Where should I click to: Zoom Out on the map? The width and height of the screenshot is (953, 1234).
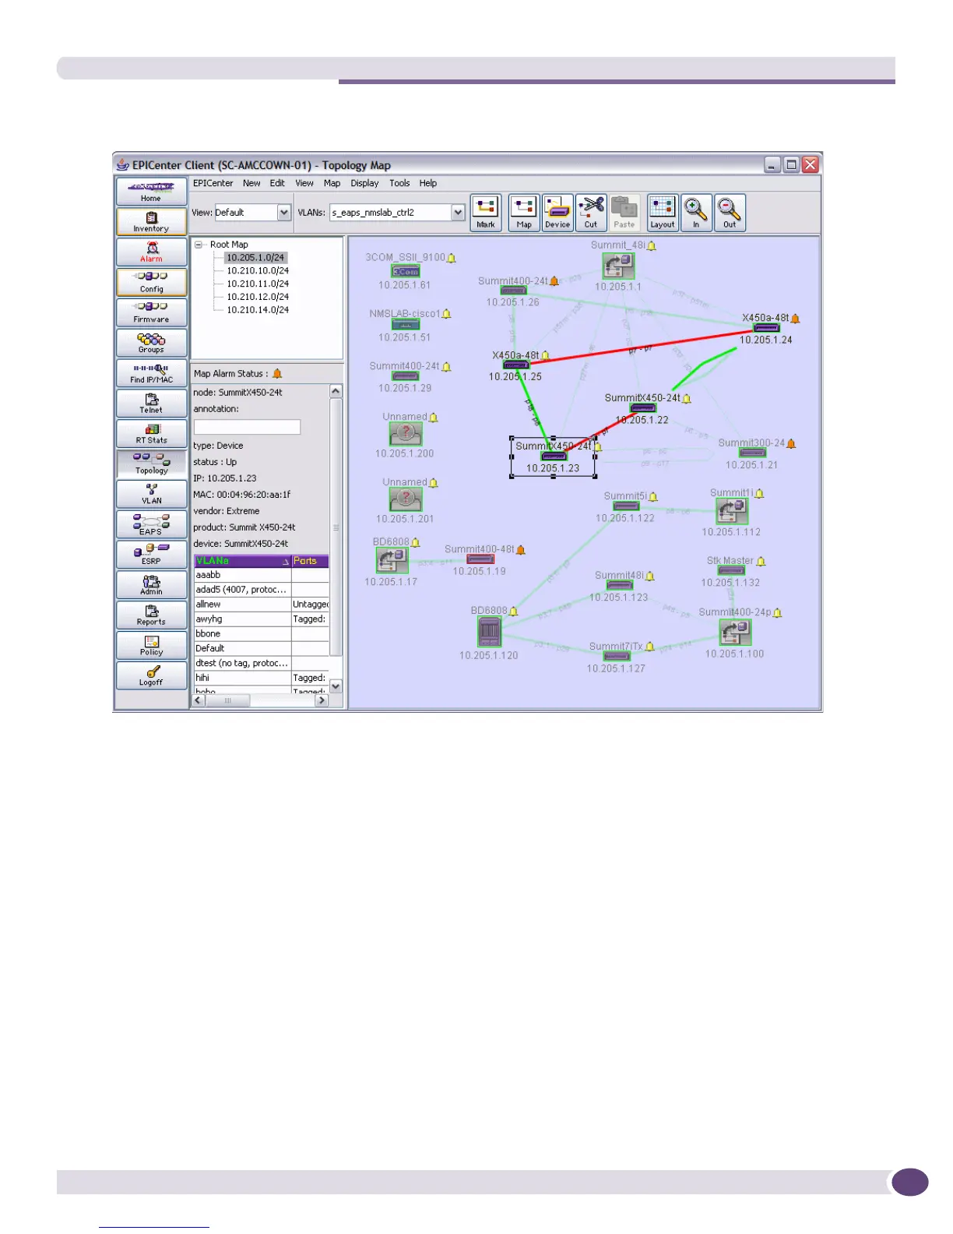tap(730, 213)
